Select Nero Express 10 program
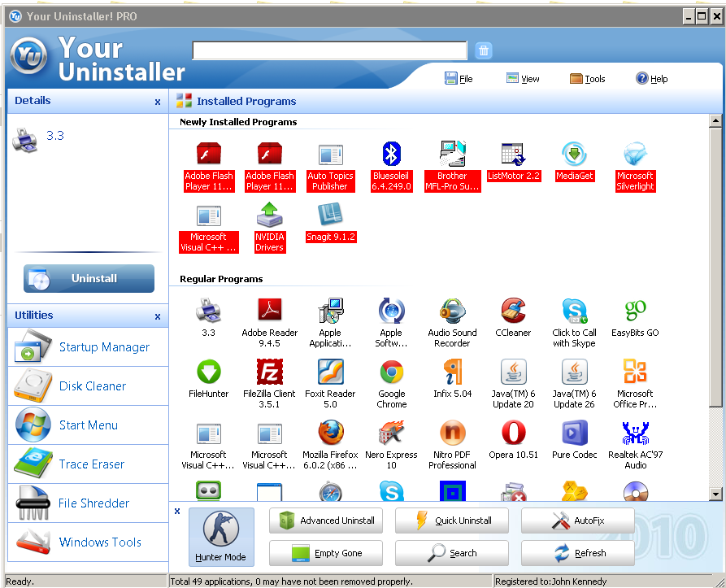Image resolution: width=726 pixels, height=588 pixels. [x=391, y=445]
